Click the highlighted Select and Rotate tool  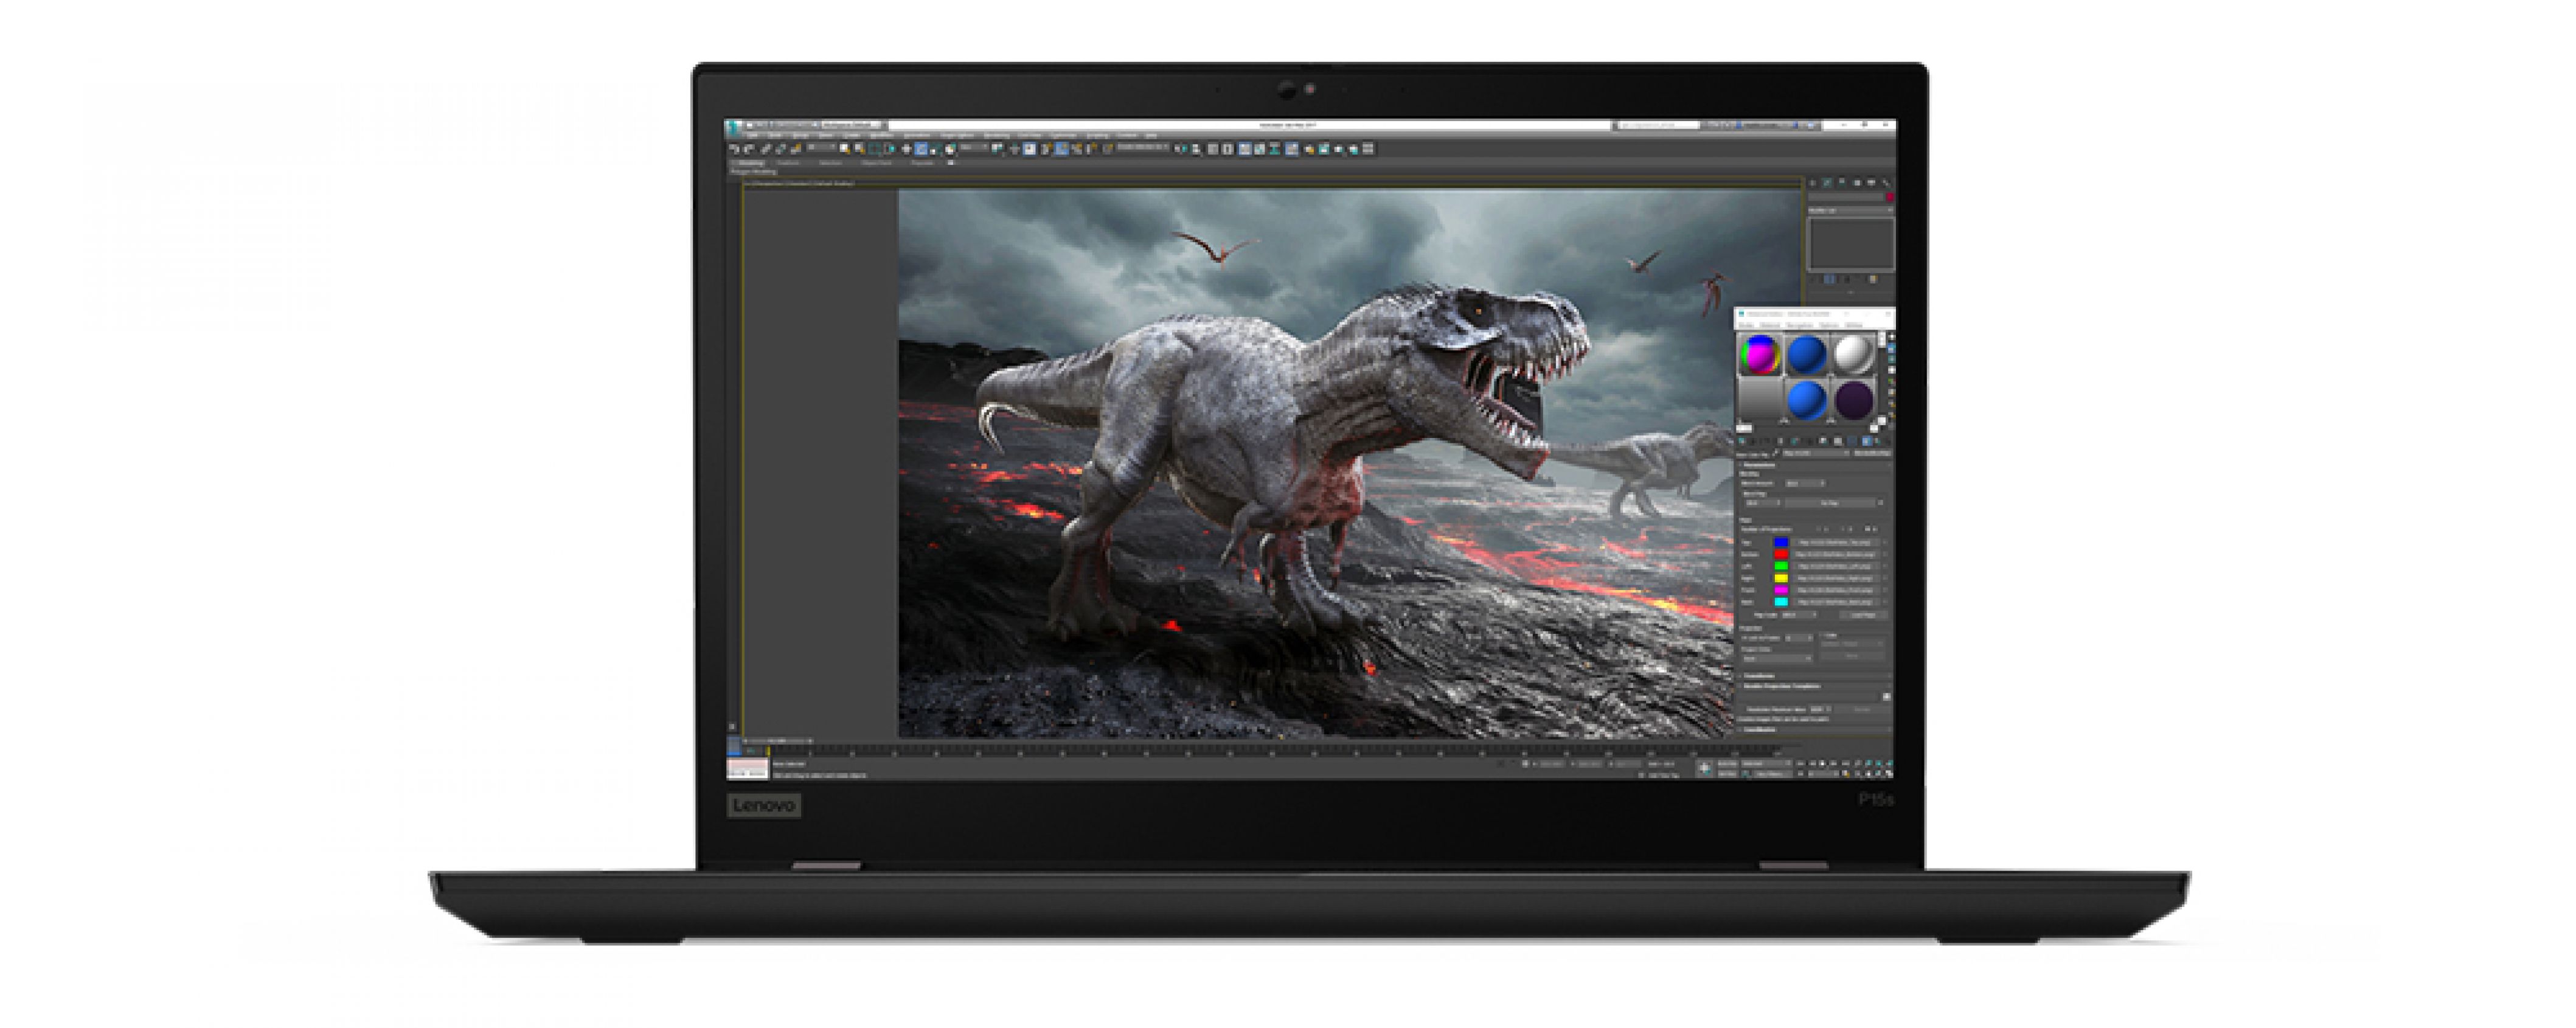point(921,149)
